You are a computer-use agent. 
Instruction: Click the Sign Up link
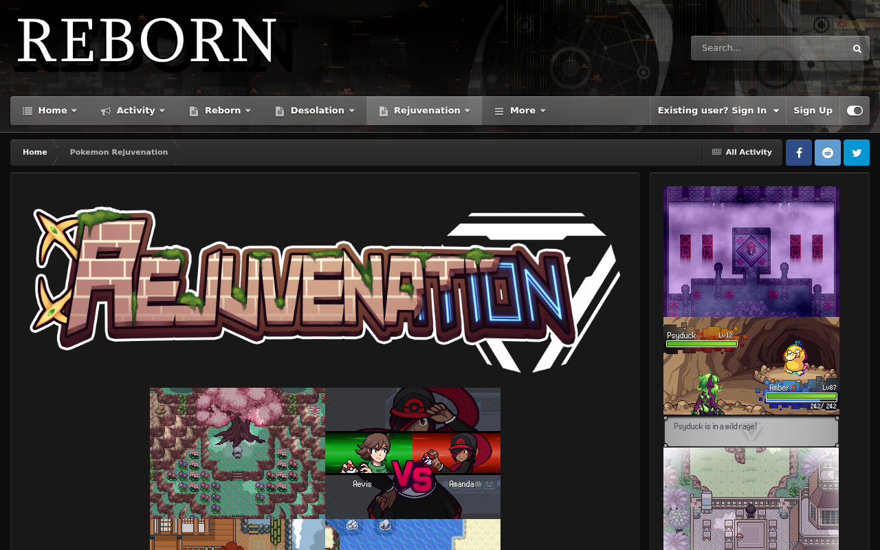pyautogui.click(x=813, y=111)
